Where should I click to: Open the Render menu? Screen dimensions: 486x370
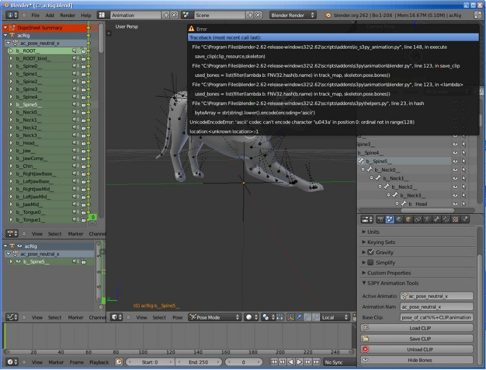(68, 15)
